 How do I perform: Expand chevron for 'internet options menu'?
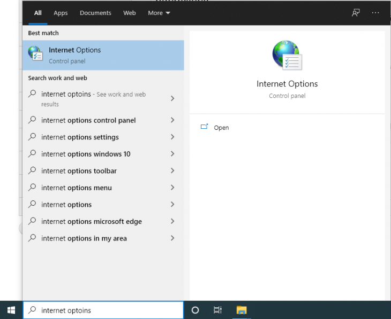pos(172,188)
